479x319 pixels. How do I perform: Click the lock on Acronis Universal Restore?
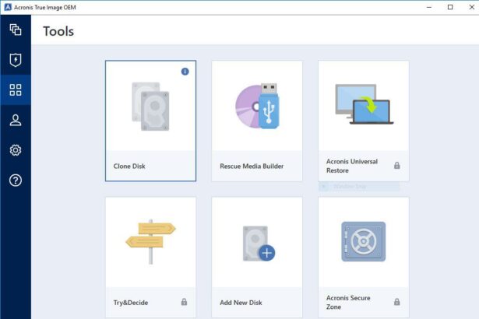click(396, 166)
